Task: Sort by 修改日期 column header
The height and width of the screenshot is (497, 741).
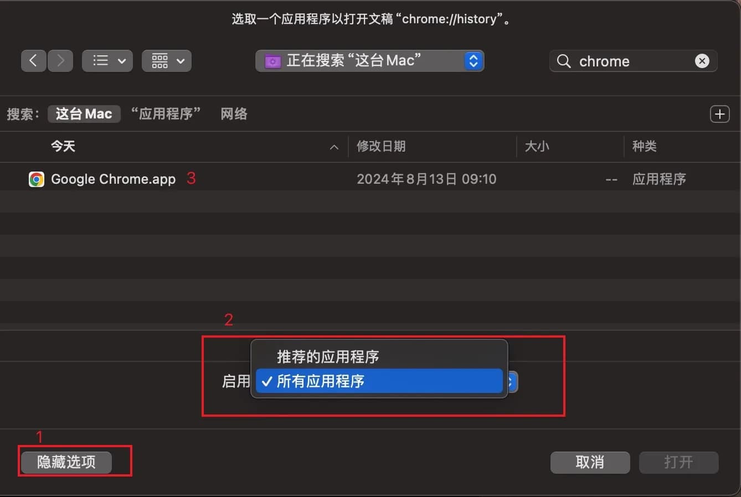Action: point(381,146)
